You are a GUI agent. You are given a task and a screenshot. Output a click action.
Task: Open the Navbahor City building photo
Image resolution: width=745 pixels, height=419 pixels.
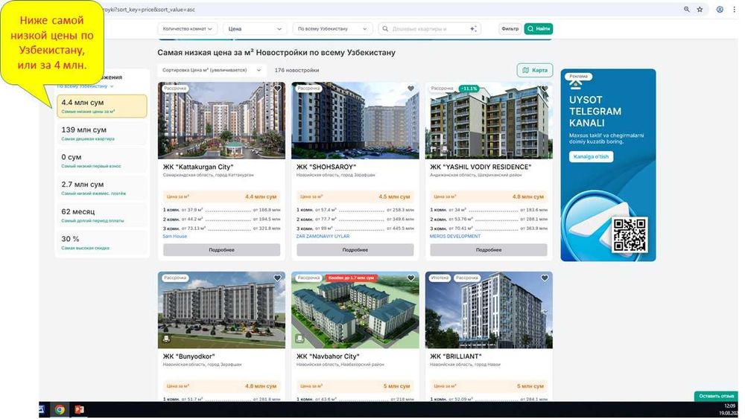(x=355, y=310)
